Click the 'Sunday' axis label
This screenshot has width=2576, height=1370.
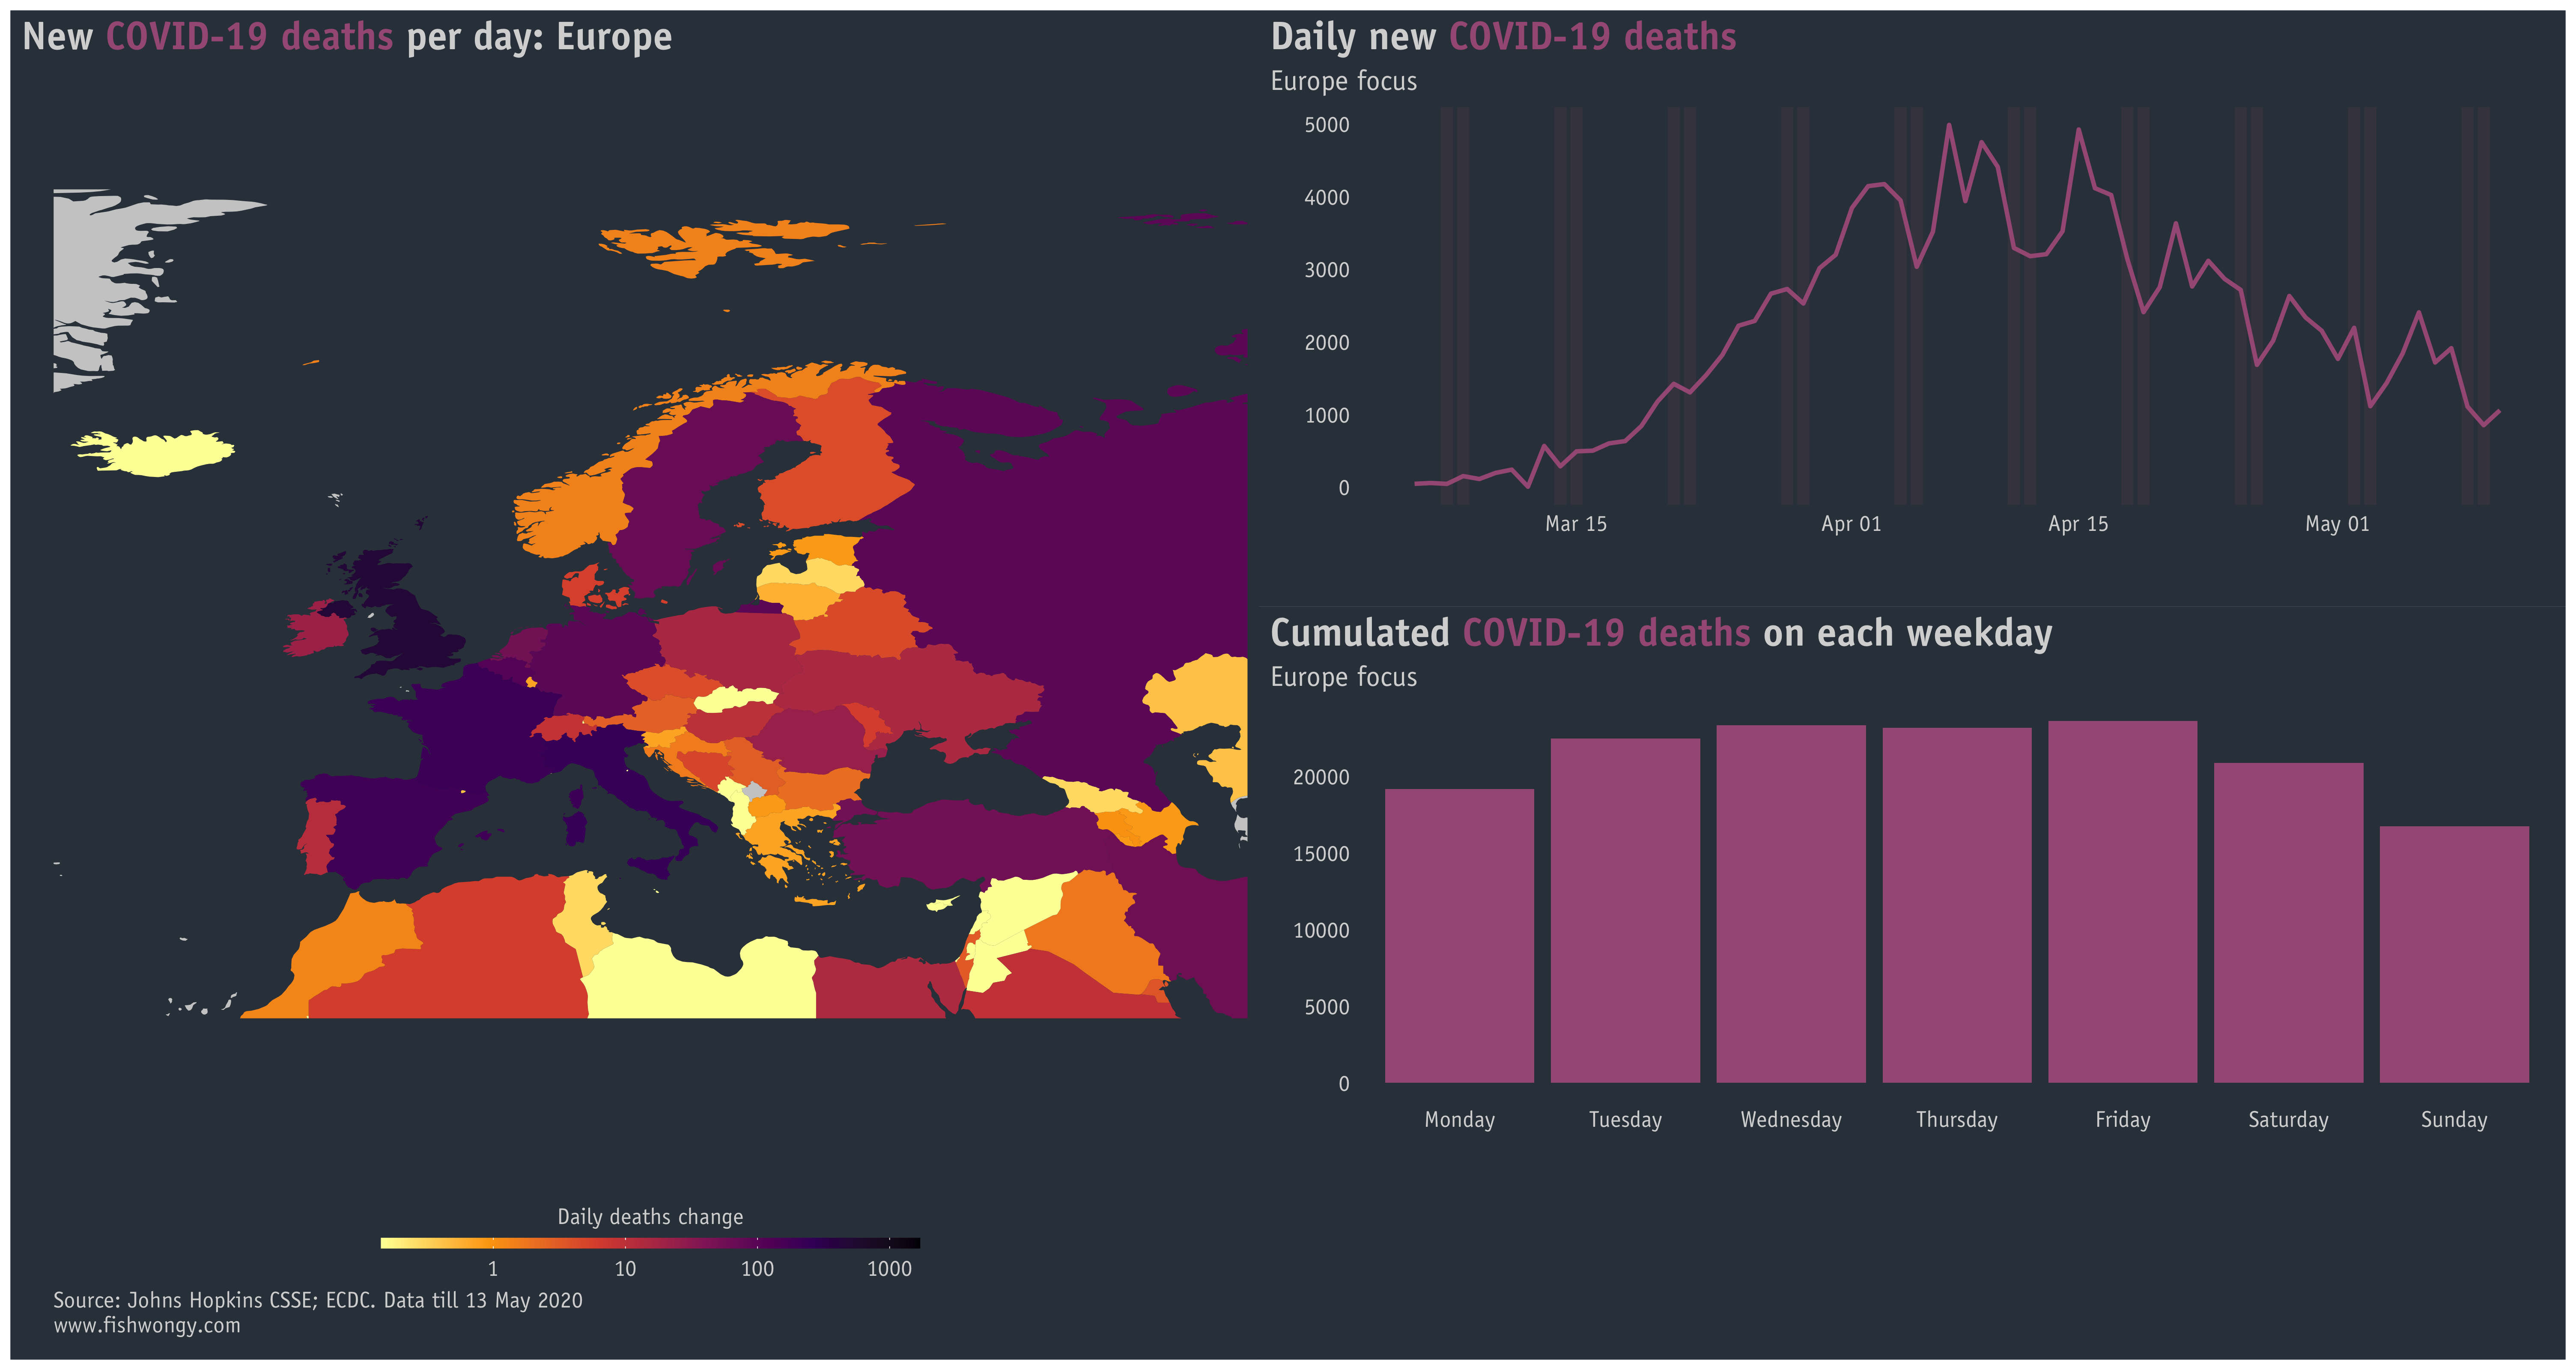2454,1120
